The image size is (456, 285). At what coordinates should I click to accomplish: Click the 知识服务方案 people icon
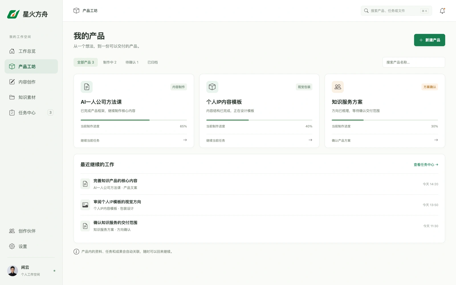tap(338, 87)
